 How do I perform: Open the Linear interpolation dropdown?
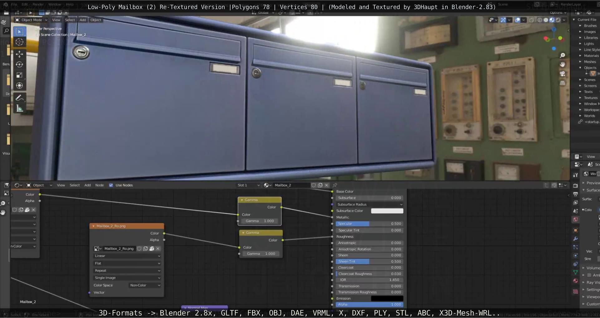[127, 256]
